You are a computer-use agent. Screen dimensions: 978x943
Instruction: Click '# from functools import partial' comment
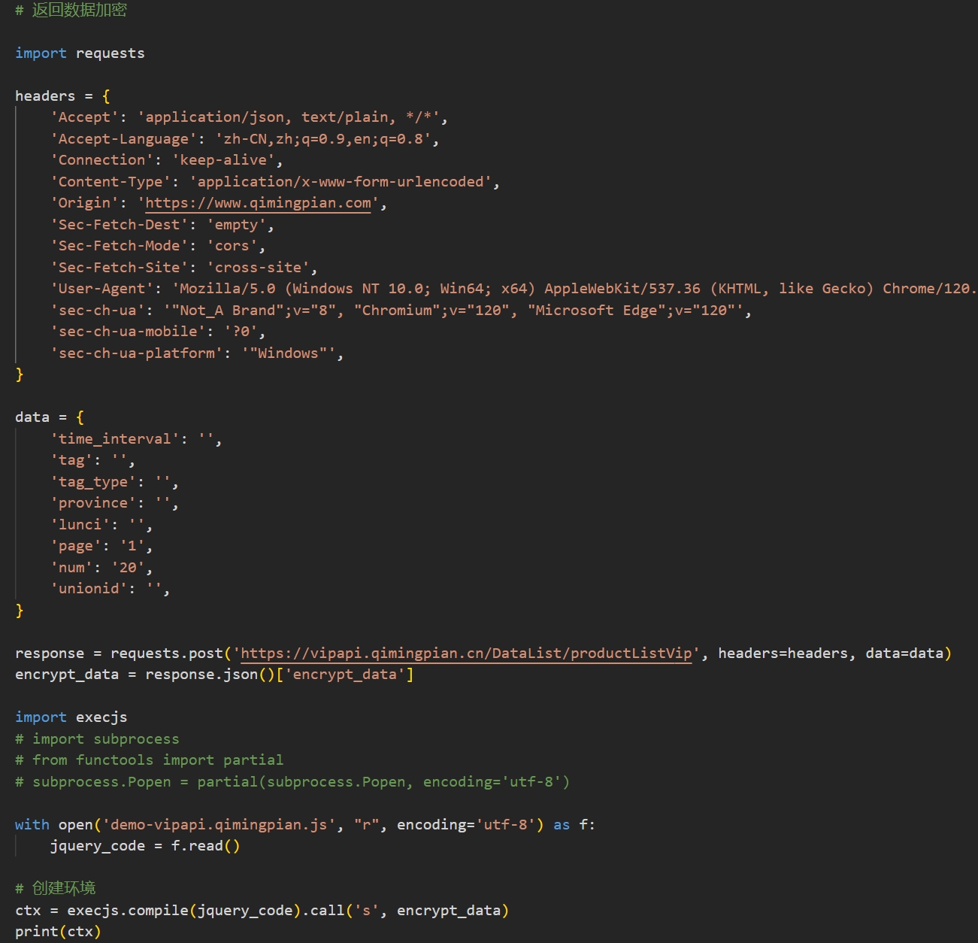coord(149,760)
